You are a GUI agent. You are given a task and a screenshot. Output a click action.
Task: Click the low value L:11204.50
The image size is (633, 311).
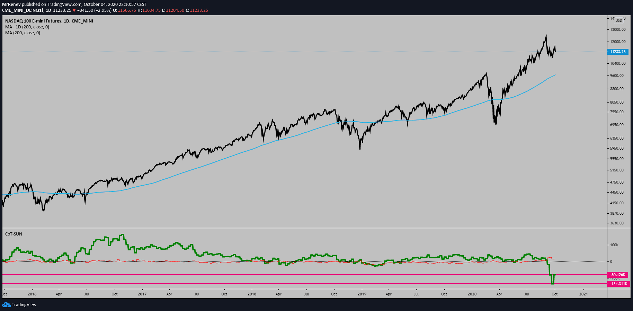pos(173,10)
